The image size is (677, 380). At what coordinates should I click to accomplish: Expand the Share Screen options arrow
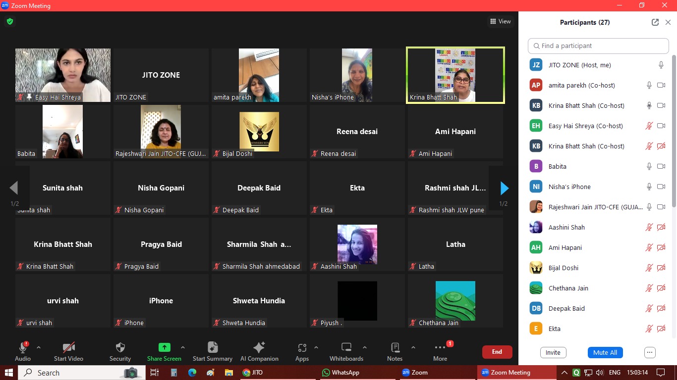(183, 347)
